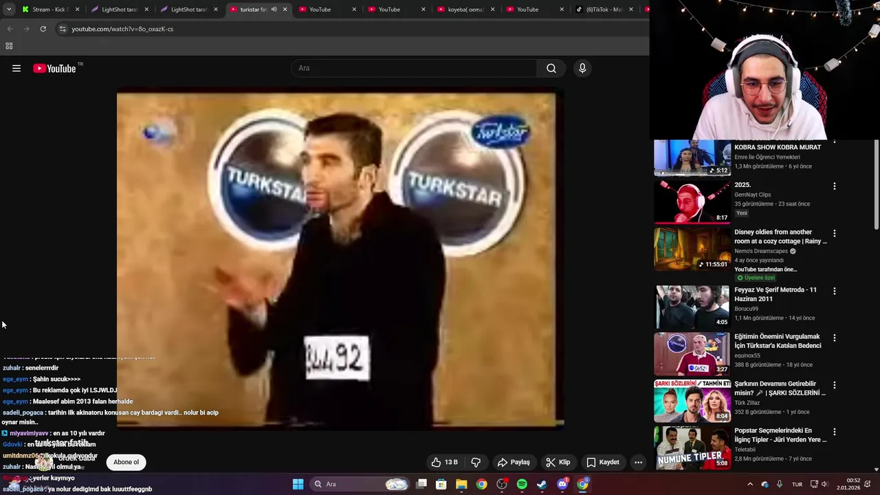Switch to the TikTok tab
The width and height of the screenshot is (880, 495).
[604, 10]
